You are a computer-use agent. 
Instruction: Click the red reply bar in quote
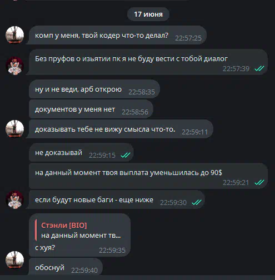[36, 230]
